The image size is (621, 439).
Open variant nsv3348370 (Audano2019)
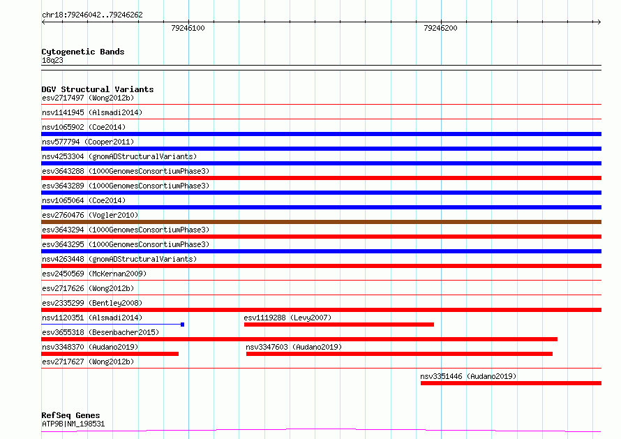click(90, 347)
